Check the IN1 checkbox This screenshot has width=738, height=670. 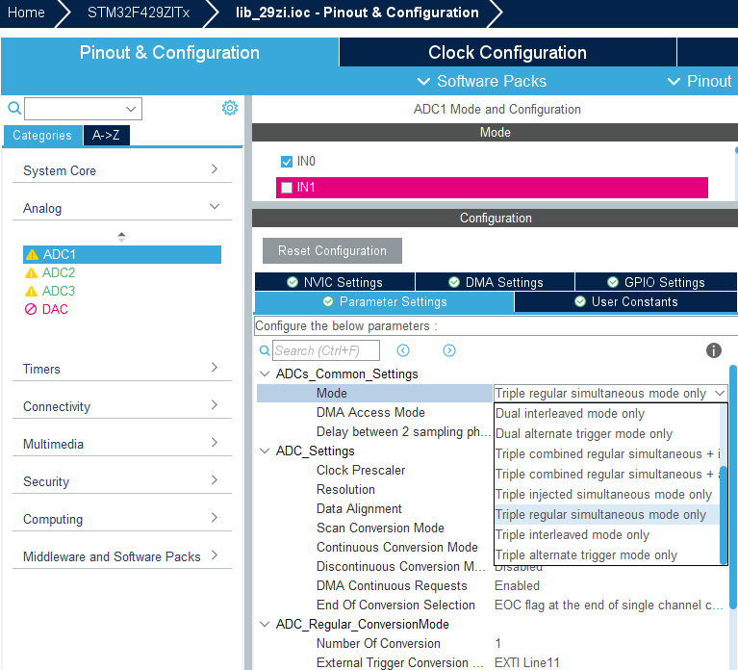(x=286, y=188)
